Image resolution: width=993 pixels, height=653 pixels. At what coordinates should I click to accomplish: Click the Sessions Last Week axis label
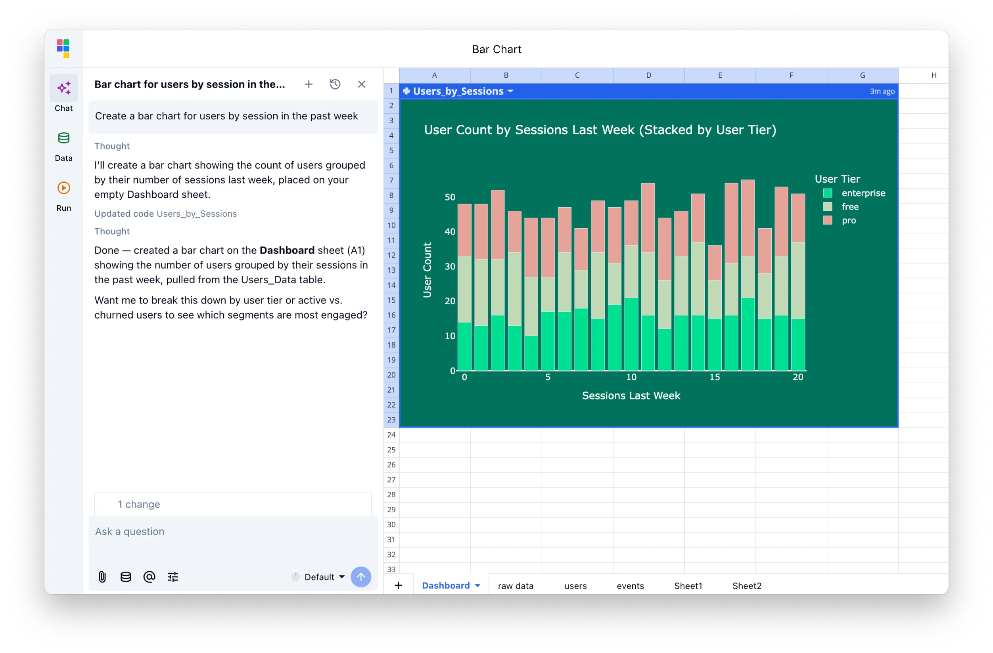click(x=631, y=396)
